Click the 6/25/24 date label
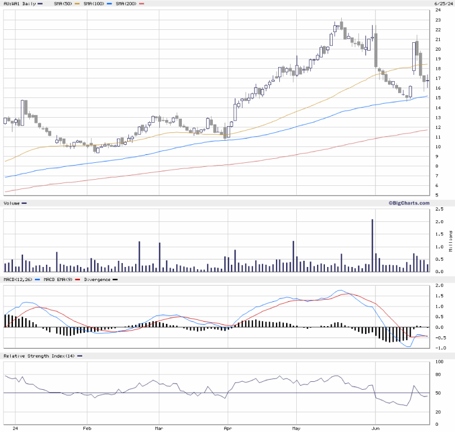Screen dimensions: 455x432 pyautogui.click(x=443, y=3)
